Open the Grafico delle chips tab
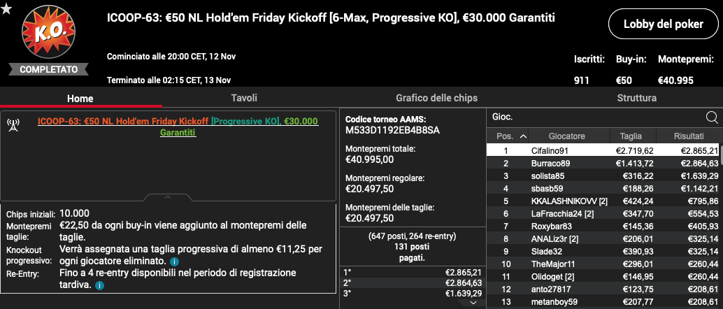This screenshot has width=723, height=309. click(x=436, y=98)
